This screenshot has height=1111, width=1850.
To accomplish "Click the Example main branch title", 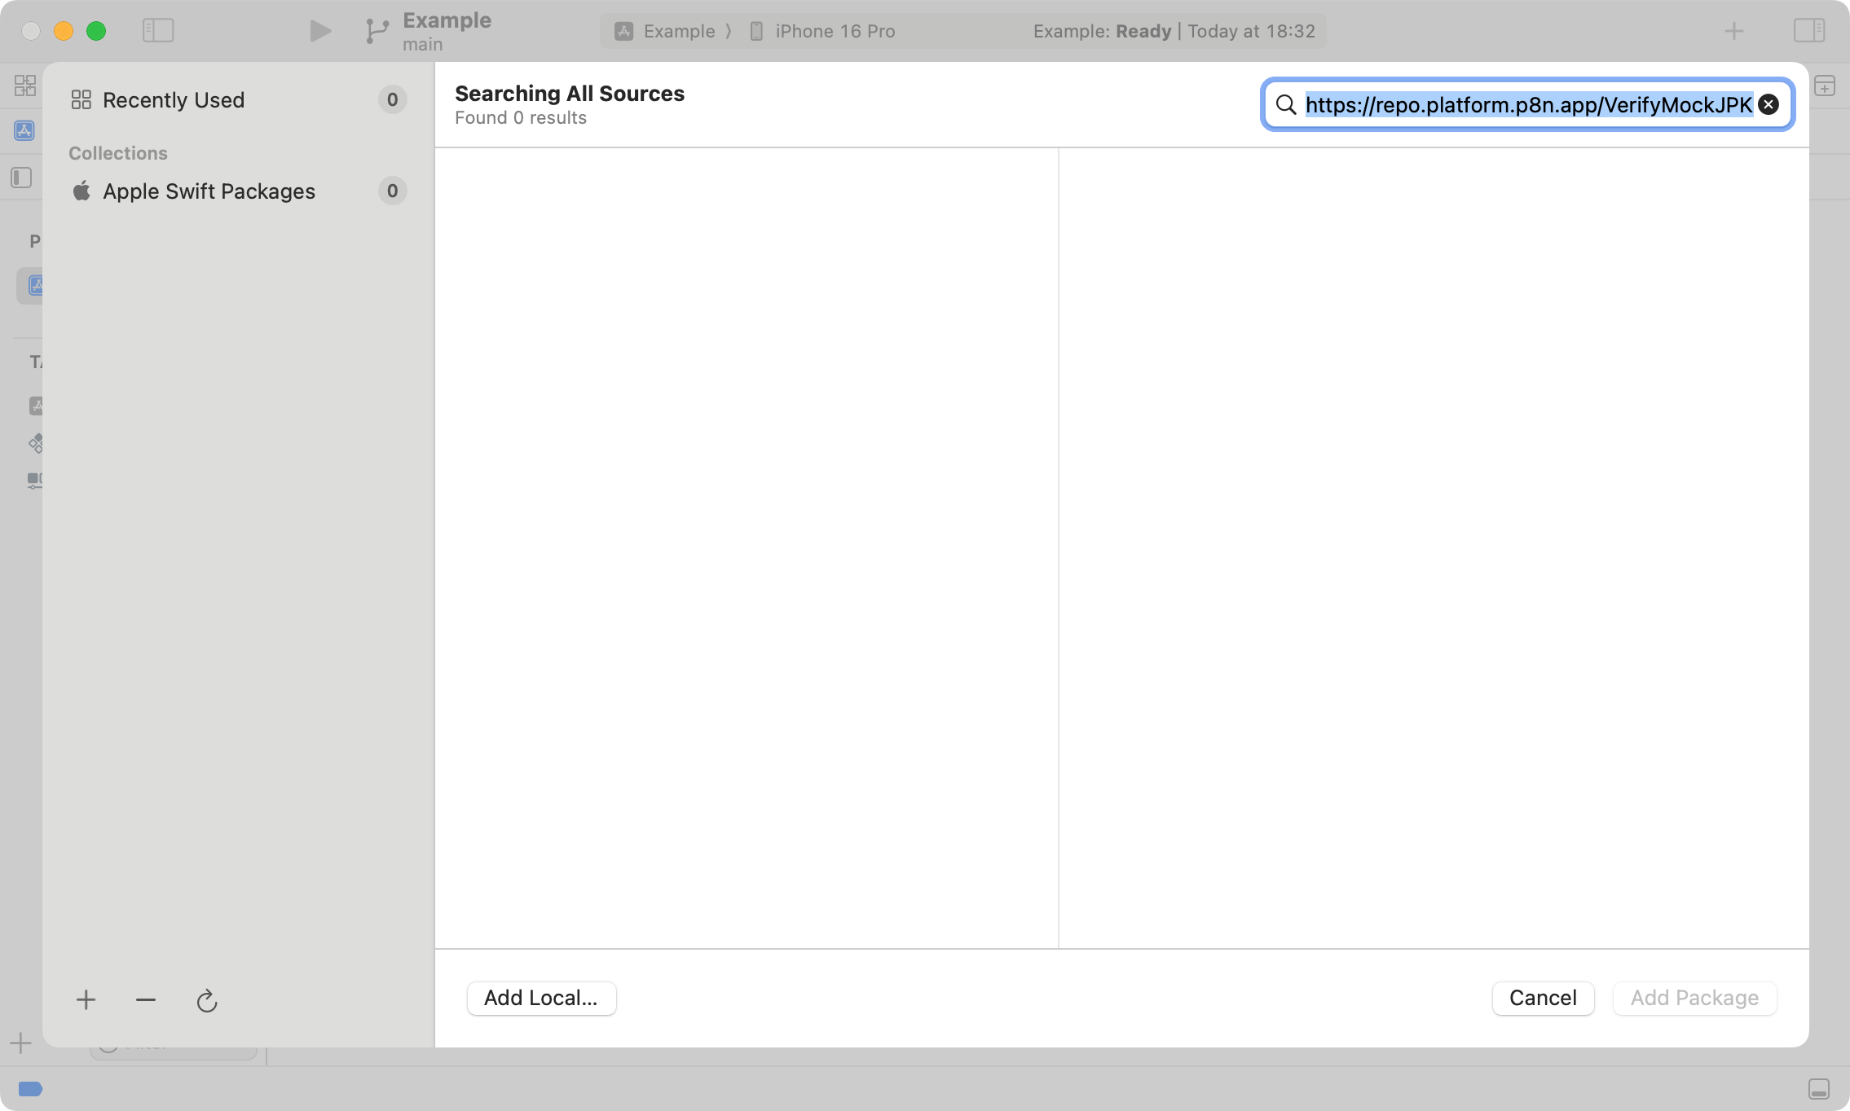I will point(447,31).
